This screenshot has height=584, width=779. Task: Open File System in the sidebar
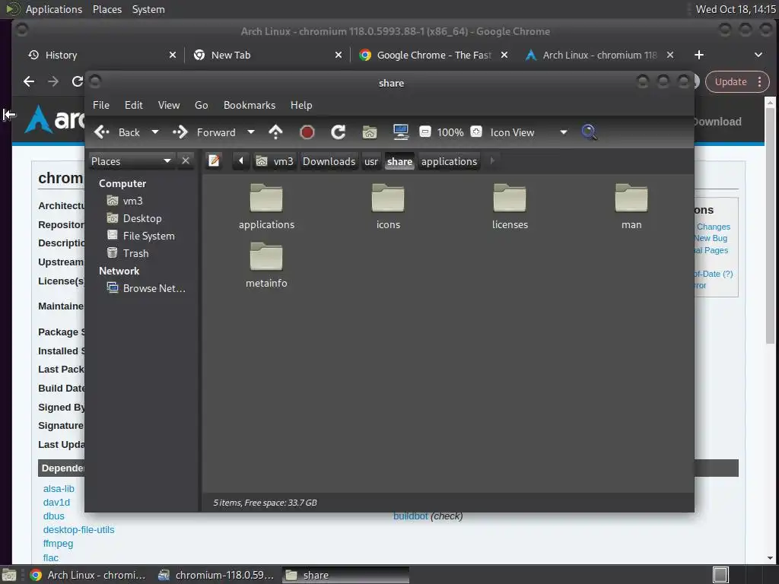[141, 236]
